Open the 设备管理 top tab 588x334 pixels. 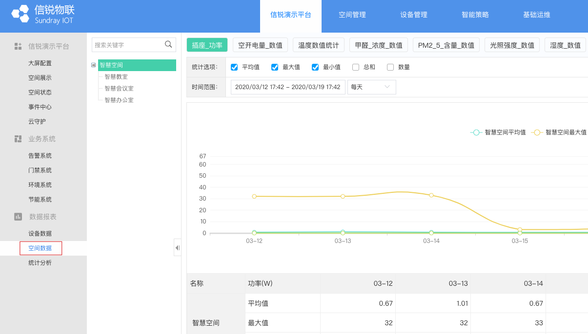click(x=414, y=15)
